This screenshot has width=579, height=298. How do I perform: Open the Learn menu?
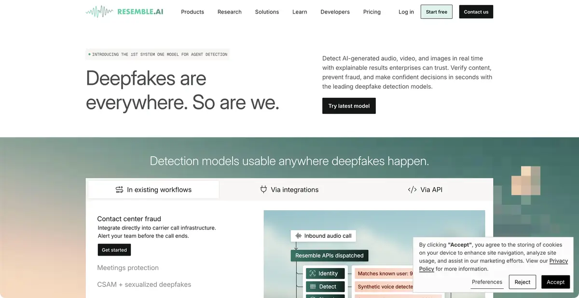[300, 12]
